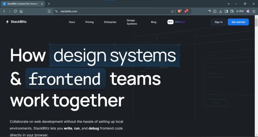This screenshot has height=137, width=258.
Task: Click the "Collaborate on web development" paragraph
Action: click(x=66, y=128)
